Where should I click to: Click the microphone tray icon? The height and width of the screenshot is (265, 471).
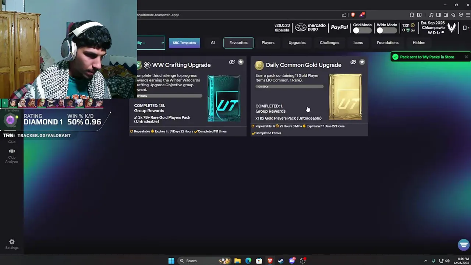(433, 261)
